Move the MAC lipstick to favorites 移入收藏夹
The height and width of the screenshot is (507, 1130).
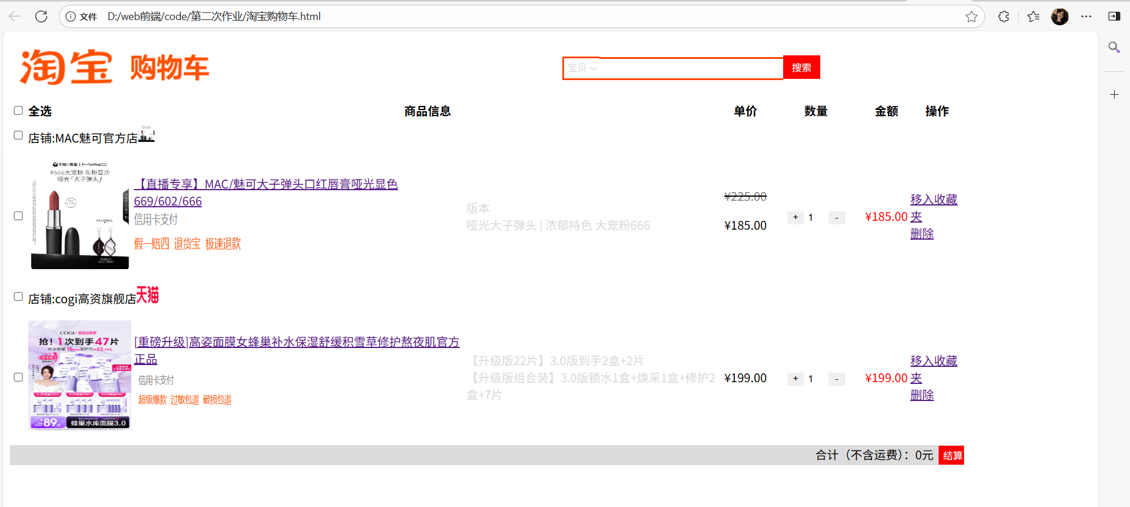click(x=933, y=208)
